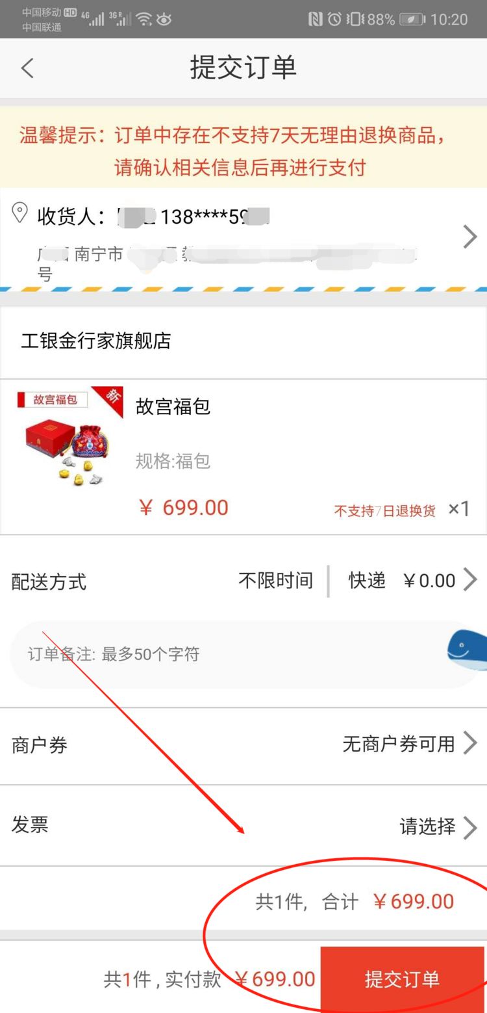Screen dimensions: 487x1013
Task: Select 不限时间 delivery time option
Action: (276, 580)
